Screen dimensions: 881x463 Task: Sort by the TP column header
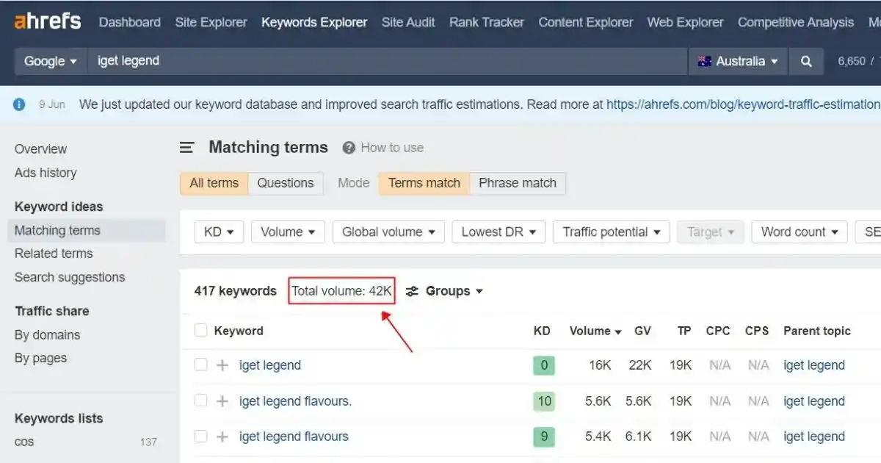(684, 331)
